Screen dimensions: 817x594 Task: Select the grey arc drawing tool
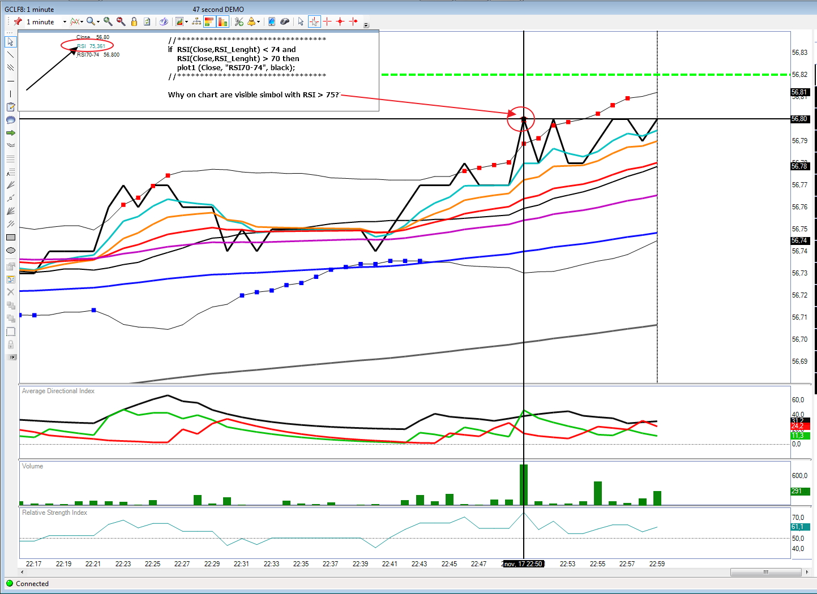10,146
